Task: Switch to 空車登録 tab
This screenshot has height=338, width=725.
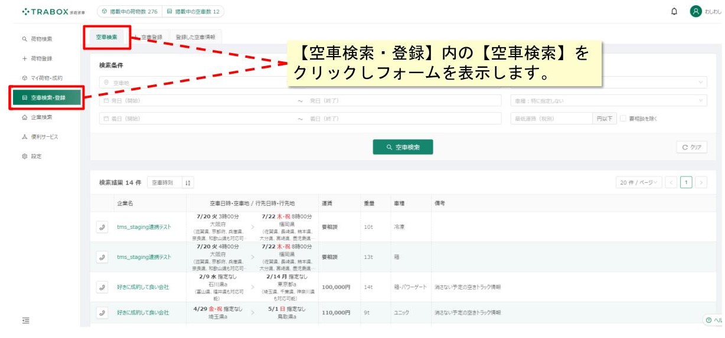Action: point(149,37)
